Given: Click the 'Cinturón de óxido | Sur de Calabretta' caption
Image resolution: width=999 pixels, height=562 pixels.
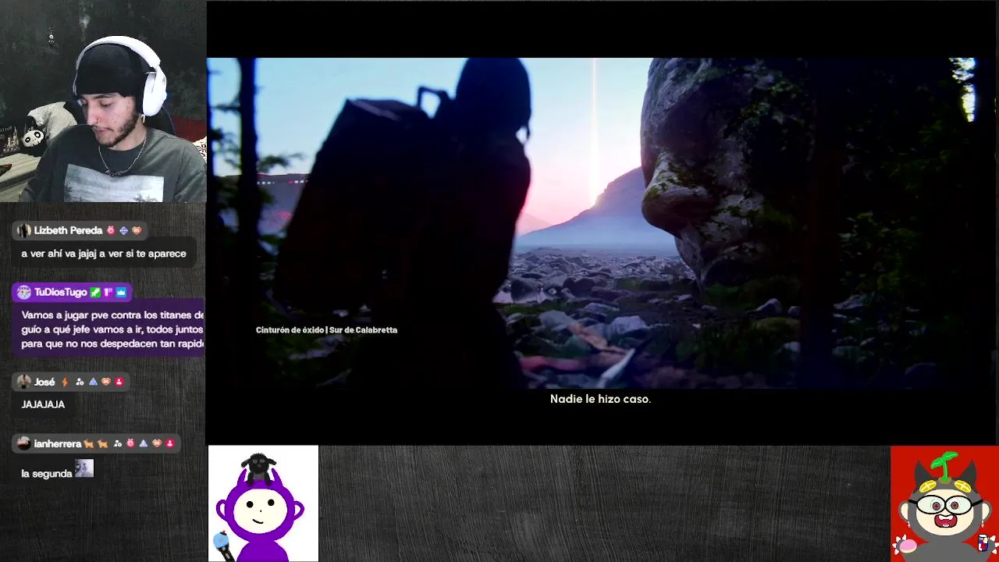Looking at the screenshot, I should (326, 330).
